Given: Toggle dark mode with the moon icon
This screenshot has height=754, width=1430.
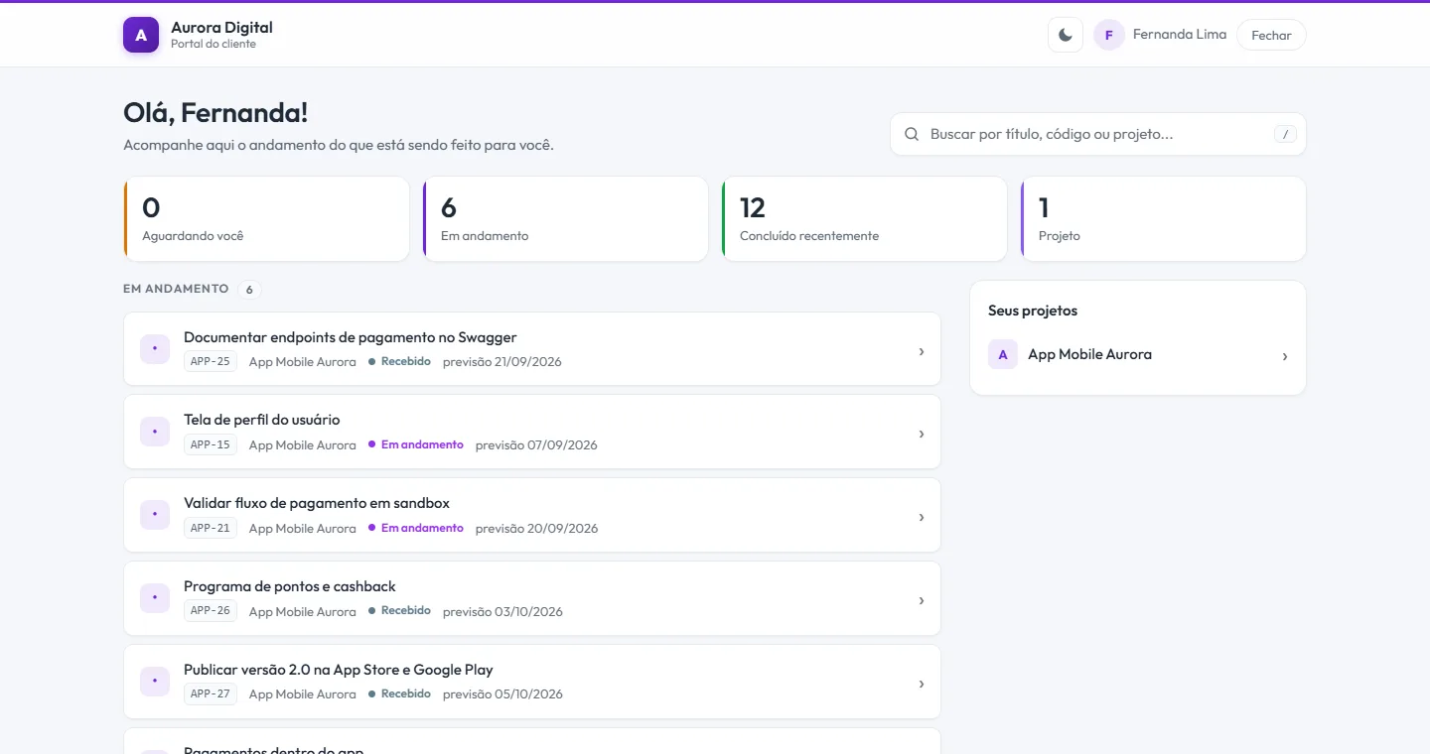Looking at the screenshot, I should 1066,35.
